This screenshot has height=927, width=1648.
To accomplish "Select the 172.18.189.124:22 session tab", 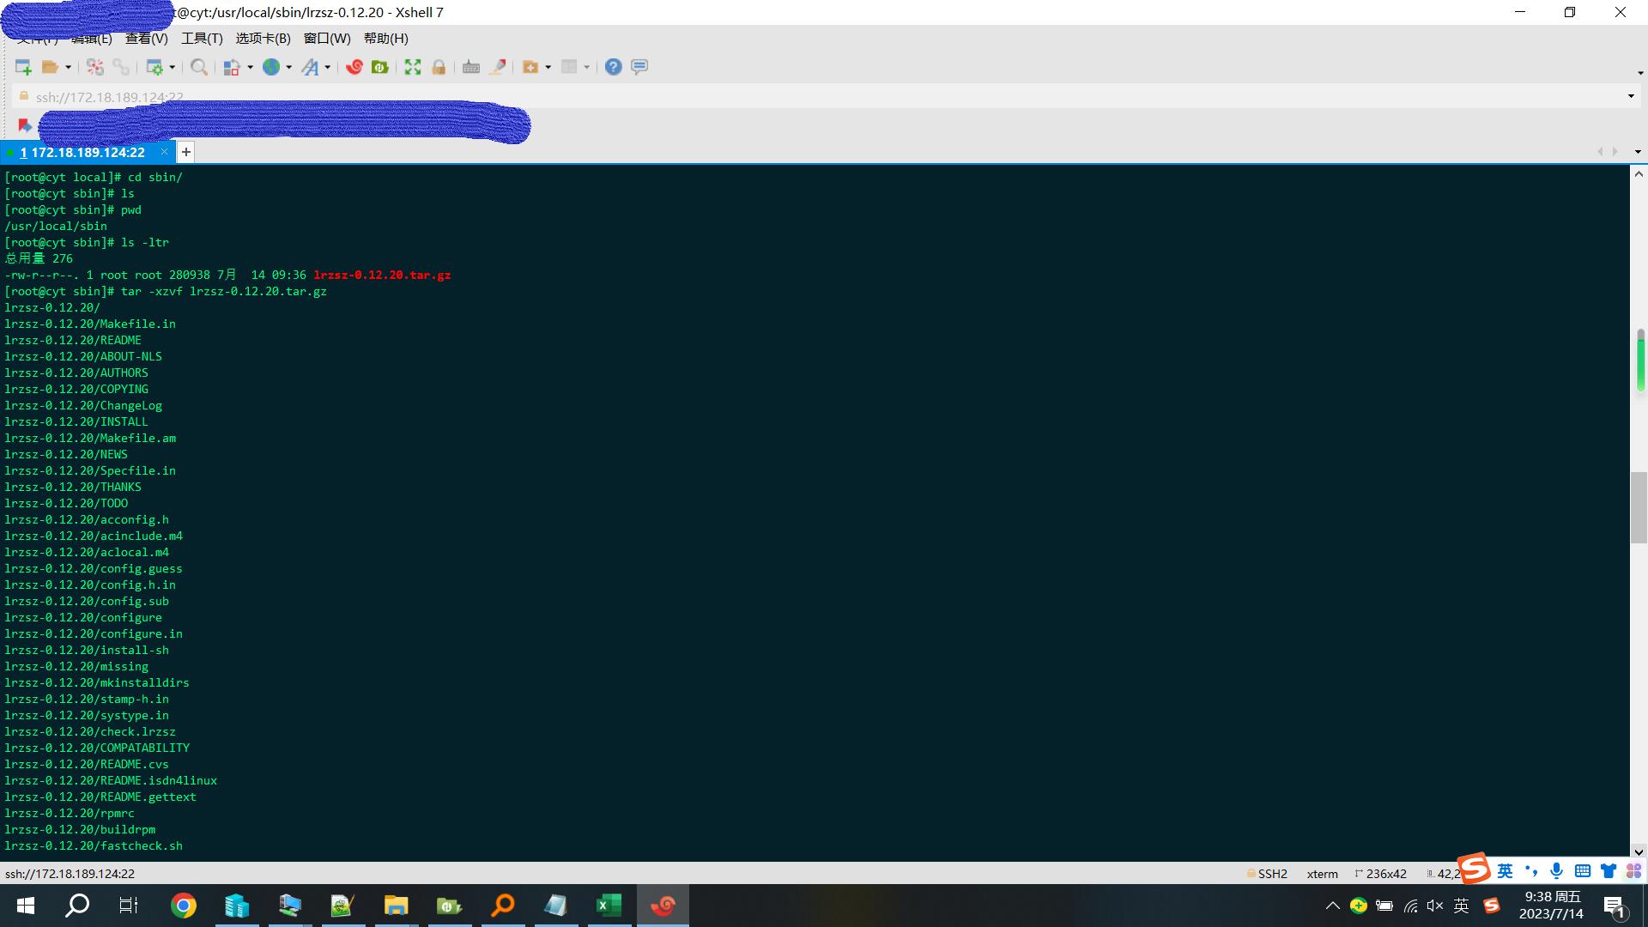I will click(x=88, y=153).
